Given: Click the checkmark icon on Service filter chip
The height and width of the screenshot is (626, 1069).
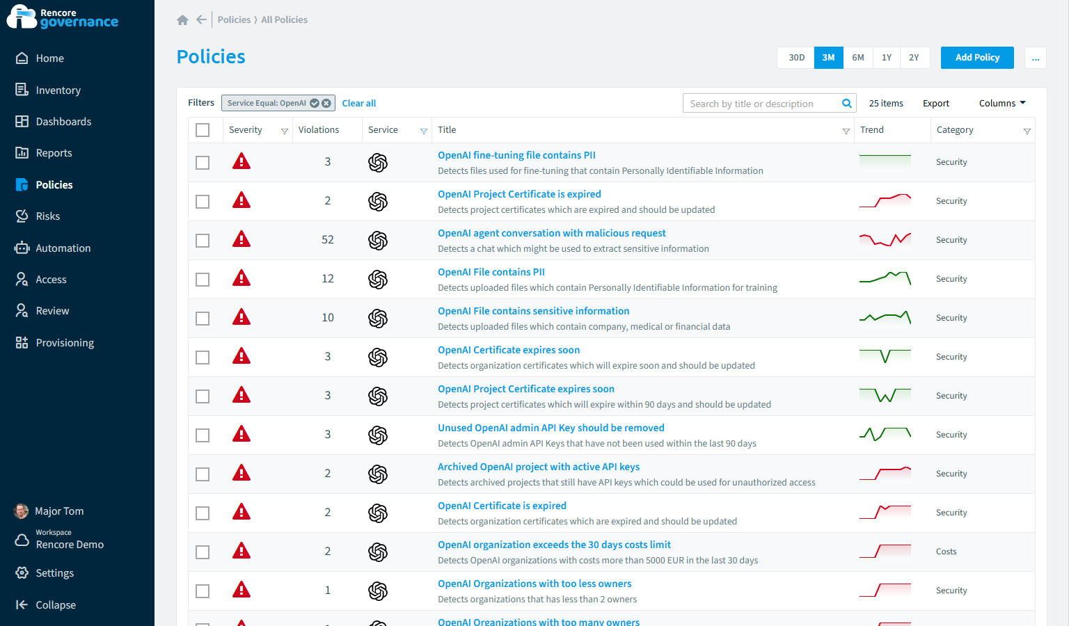Looking at the screenshot, I should pos(315,103).
